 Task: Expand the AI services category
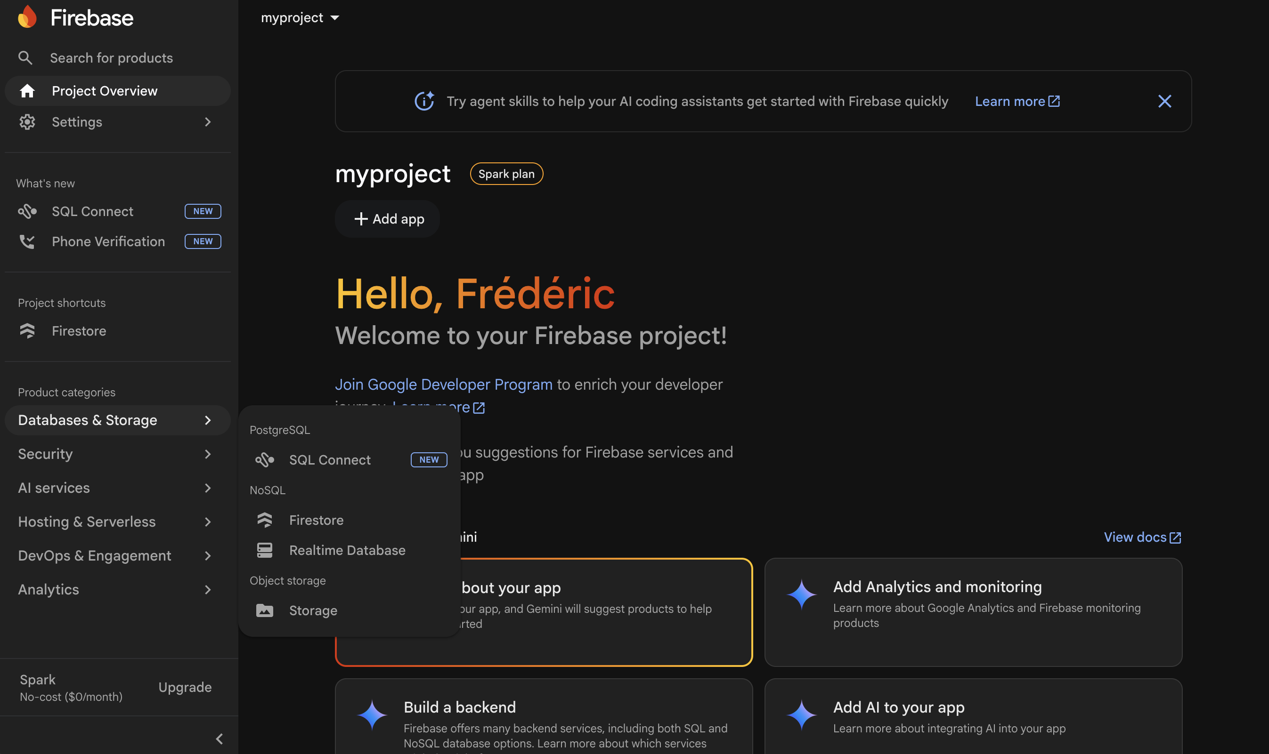pyautogui.click(x=118, y=488)
